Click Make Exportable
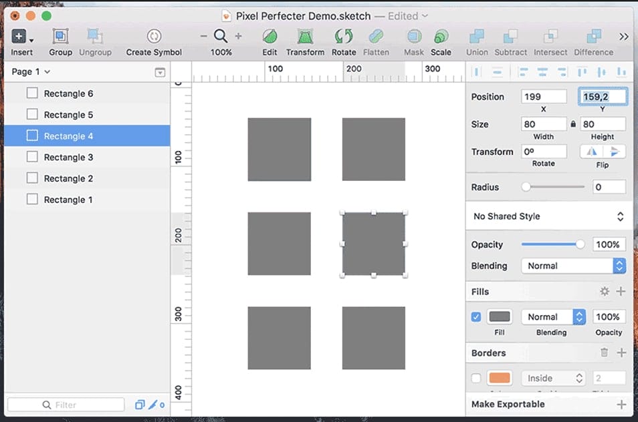This screenshot has height=422, width=638. pyautogui.click(x=508, y=404)
